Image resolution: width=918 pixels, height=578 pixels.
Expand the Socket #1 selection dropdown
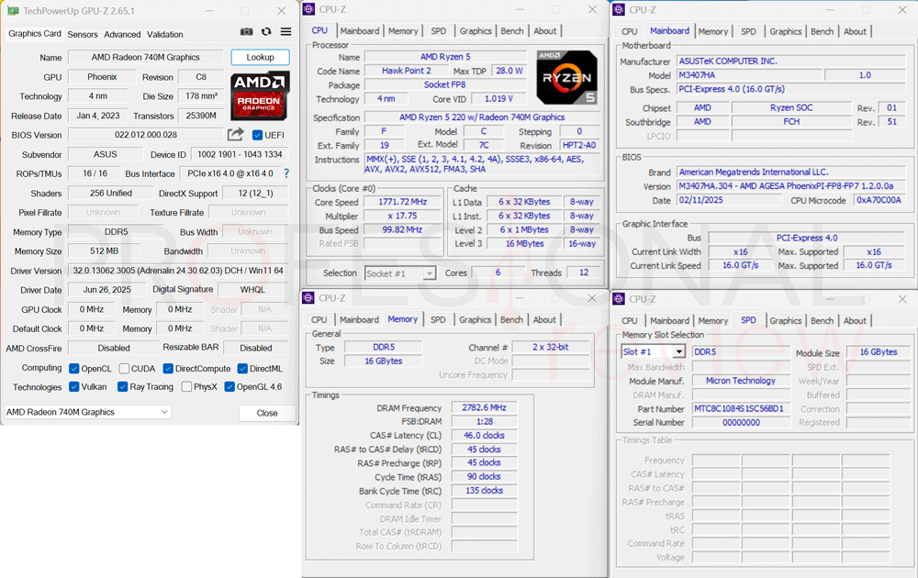(400, 273)
